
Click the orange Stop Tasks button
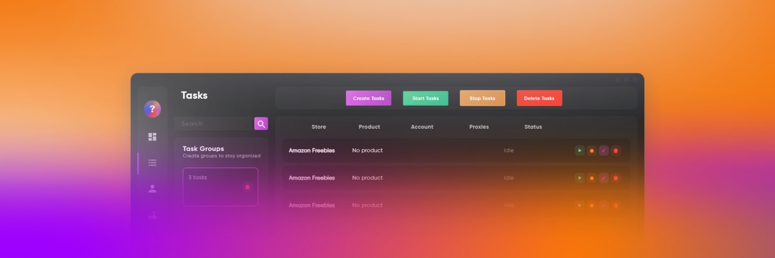(482, 98)
